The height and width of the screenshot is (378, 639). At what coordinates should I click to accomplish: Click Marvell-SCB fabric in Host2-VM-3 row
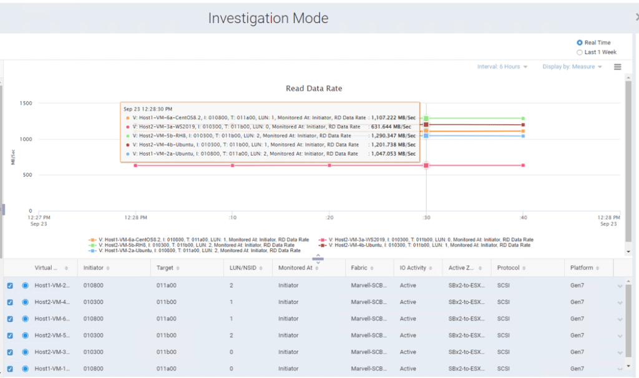[x=369, y=352]
